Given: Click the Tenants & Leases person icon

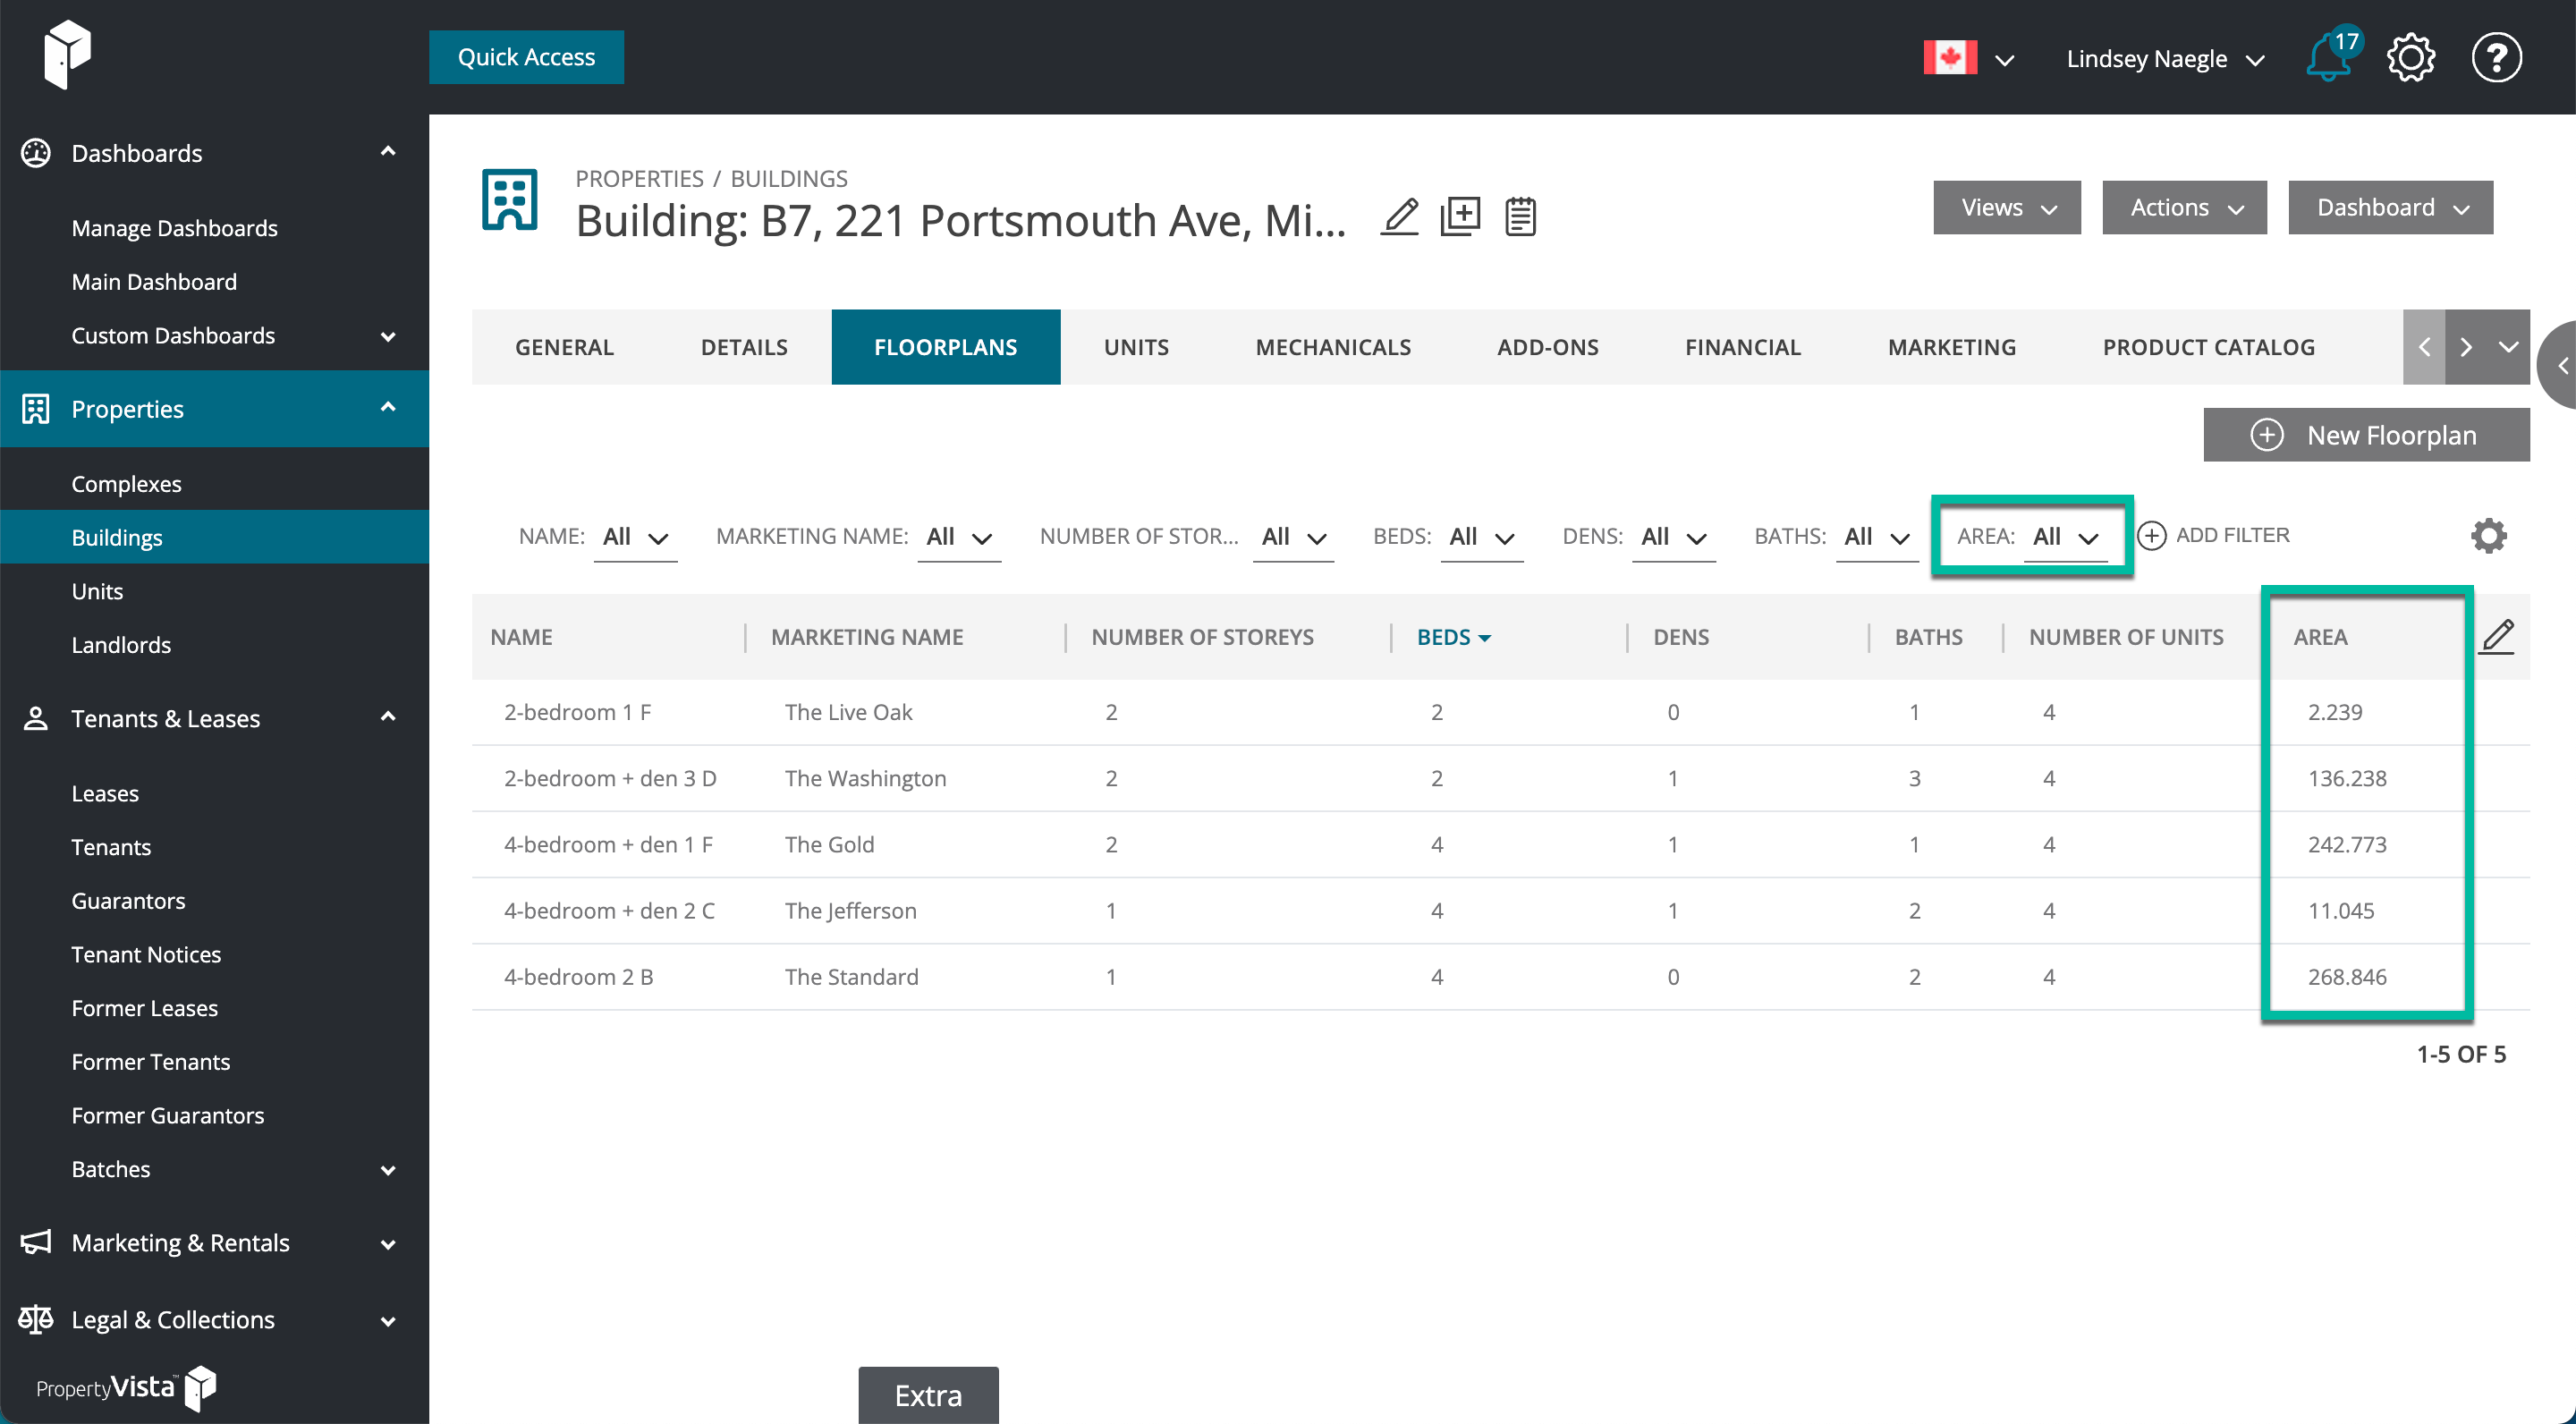Looking at the screenshot, I should (36, 718).
